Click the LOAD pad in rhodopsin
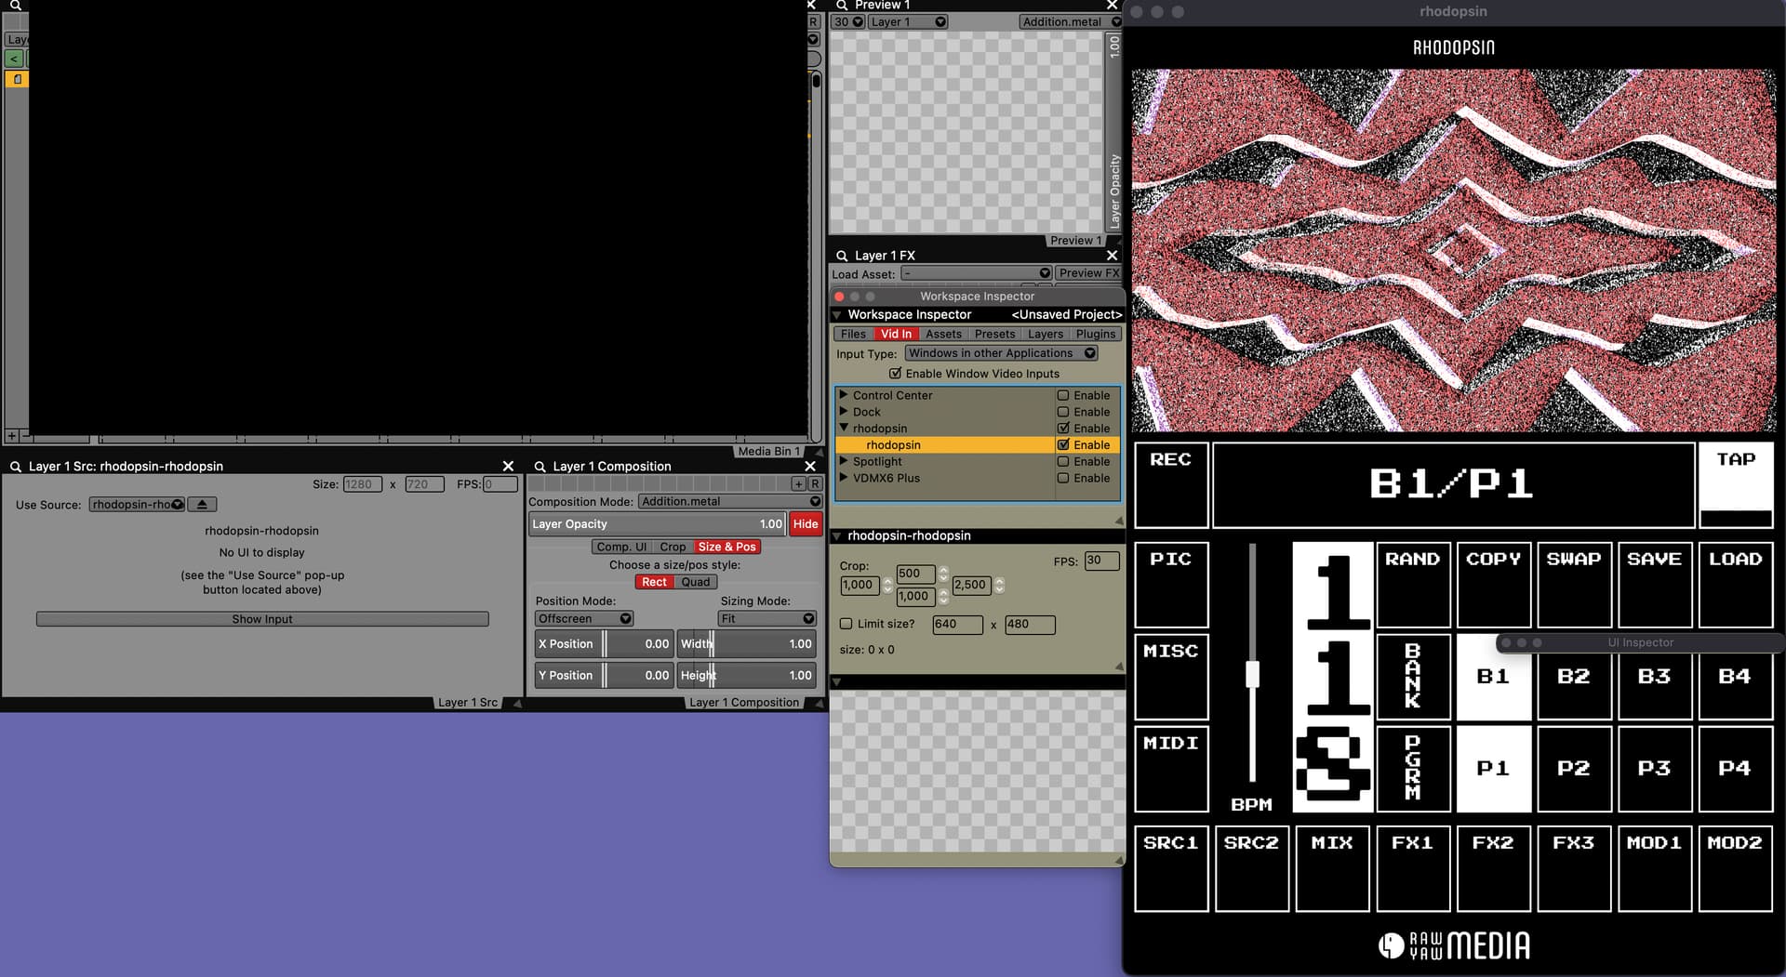The width and height of the screenshot is (1786, 977). pyautogui.click(x=1736, y=585)
